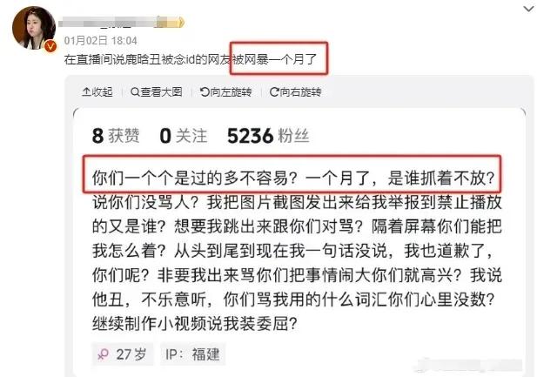Click the 收起 upward arrow icon
The height and width of the screenshot is (377, 537).
point(86,91)
